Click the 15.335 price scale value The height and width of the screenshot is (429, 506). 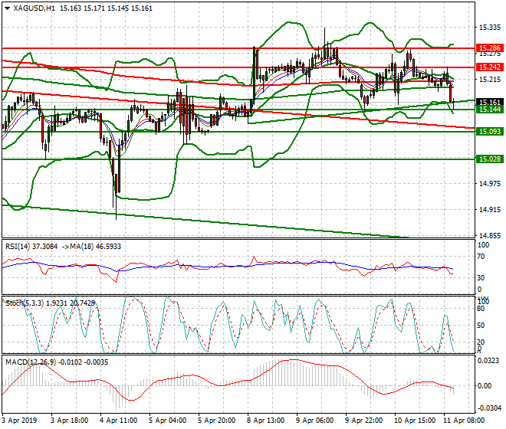tap(490, 28)
